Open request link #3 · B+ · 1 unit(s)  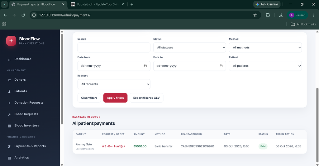pos(113,146)
